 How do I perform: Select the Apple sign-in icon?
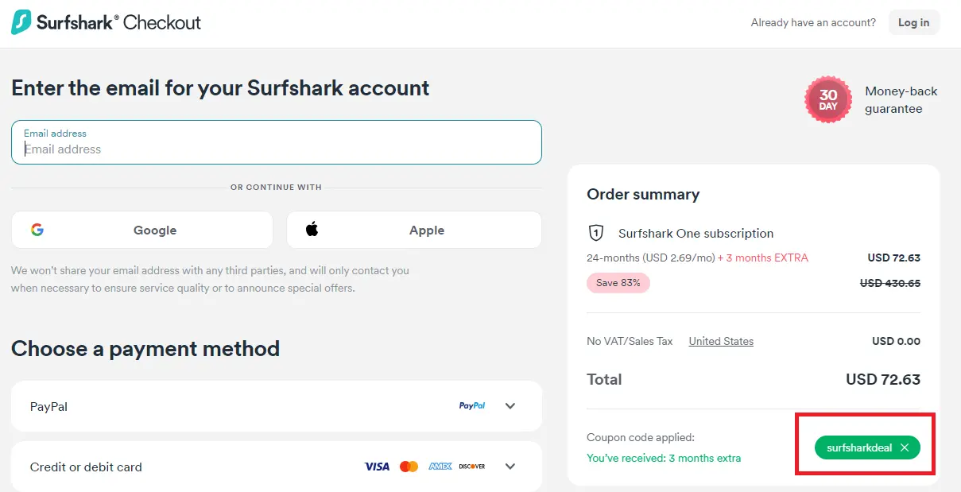click(312, 229)
